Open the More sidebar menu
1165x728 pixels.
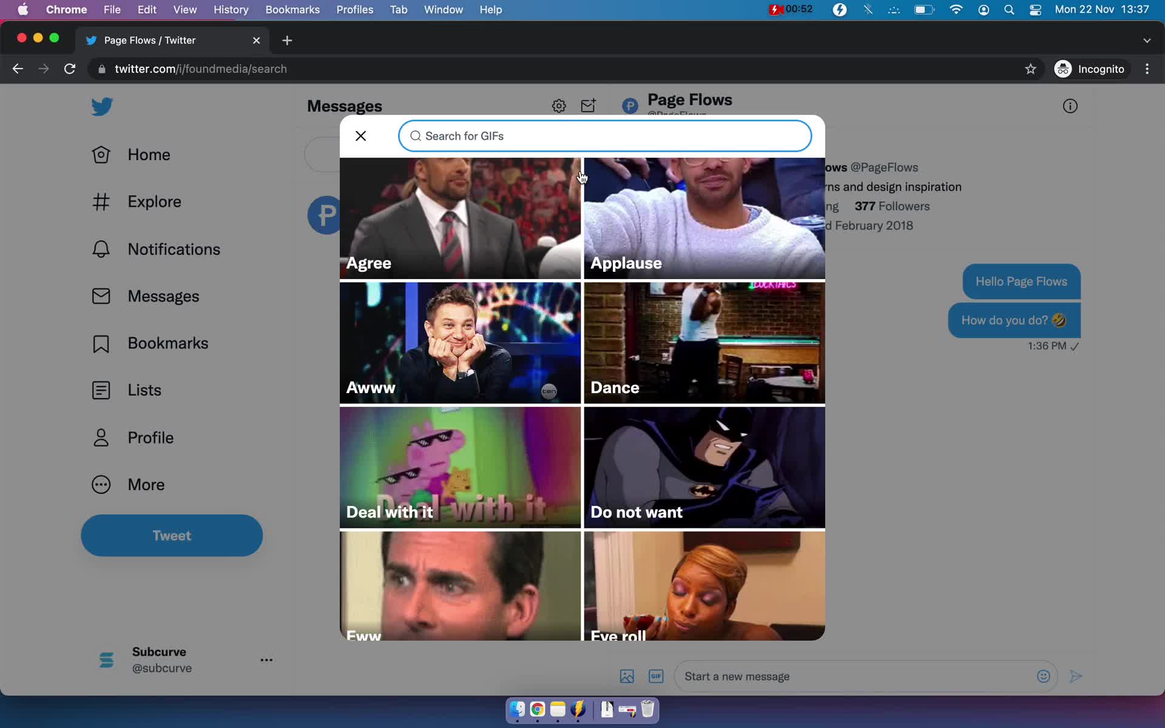pyautogui.click(x=128, y=485)
